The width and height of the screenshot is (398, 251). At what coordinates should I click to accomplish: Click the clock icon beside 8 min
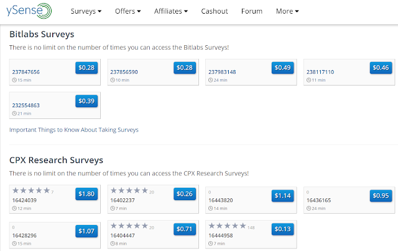click(x=113, y=244)
